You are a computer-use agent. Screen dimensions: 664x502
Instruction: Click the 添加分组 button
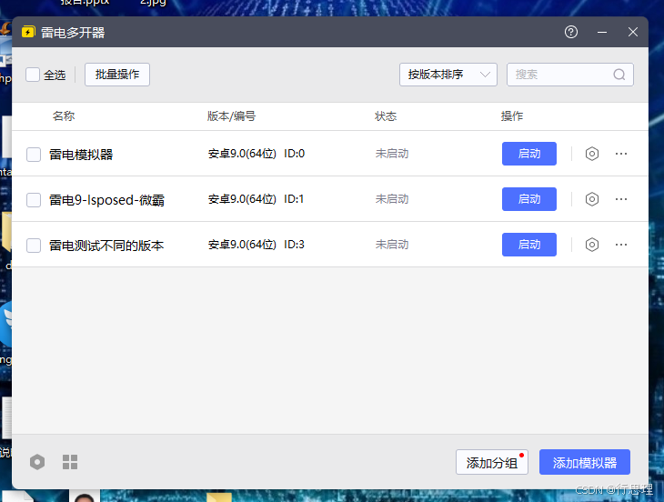coord(492,462)
